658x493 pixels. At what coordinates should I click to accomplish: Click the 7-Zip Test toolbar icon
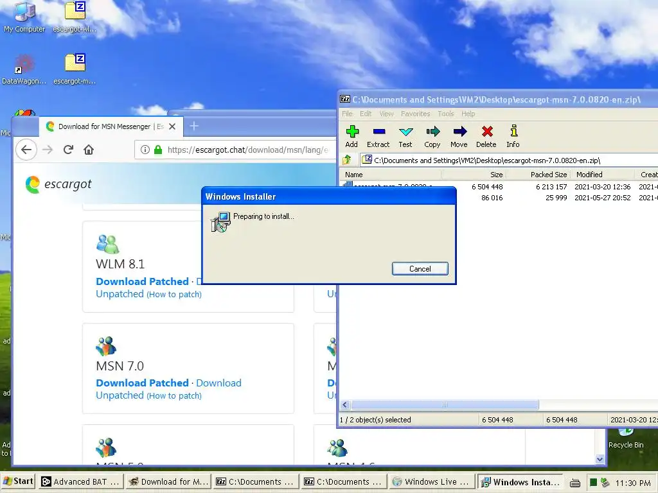click(405, 137)
